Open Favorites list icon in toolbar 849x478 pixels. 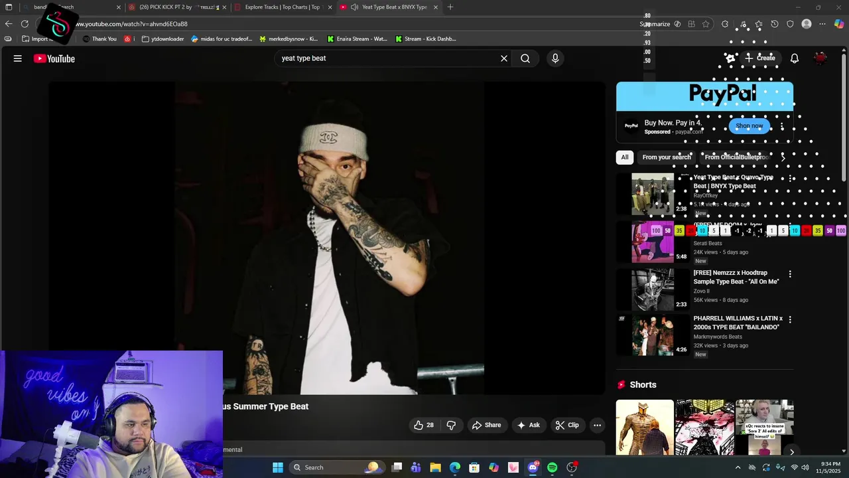[759, 24]
